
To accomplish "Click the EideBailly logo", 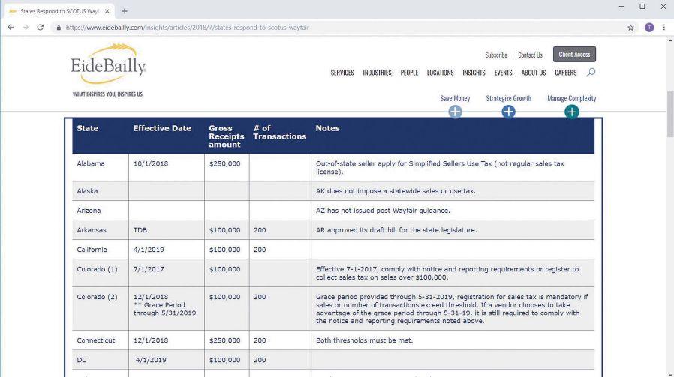I will [x=108, y=64].
